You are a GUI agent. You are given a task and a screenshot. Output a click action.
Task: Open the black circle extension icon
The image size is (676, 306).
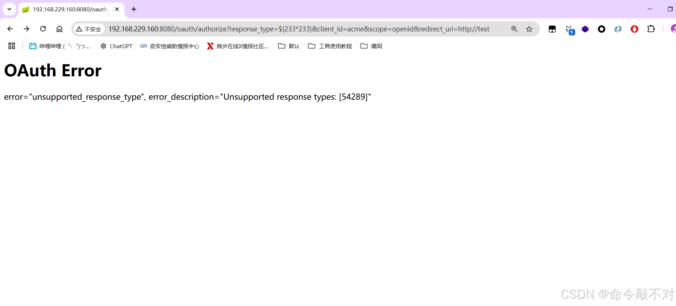(x=601, y=29)
